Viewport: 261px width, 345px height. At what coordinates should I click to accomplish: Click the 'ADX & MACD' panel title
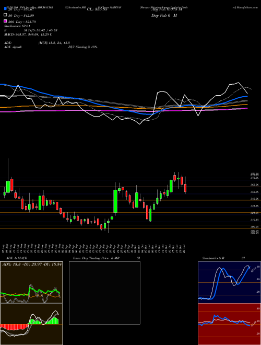[17, 258]
